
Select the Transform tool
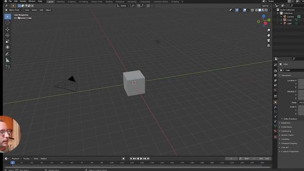8,47
